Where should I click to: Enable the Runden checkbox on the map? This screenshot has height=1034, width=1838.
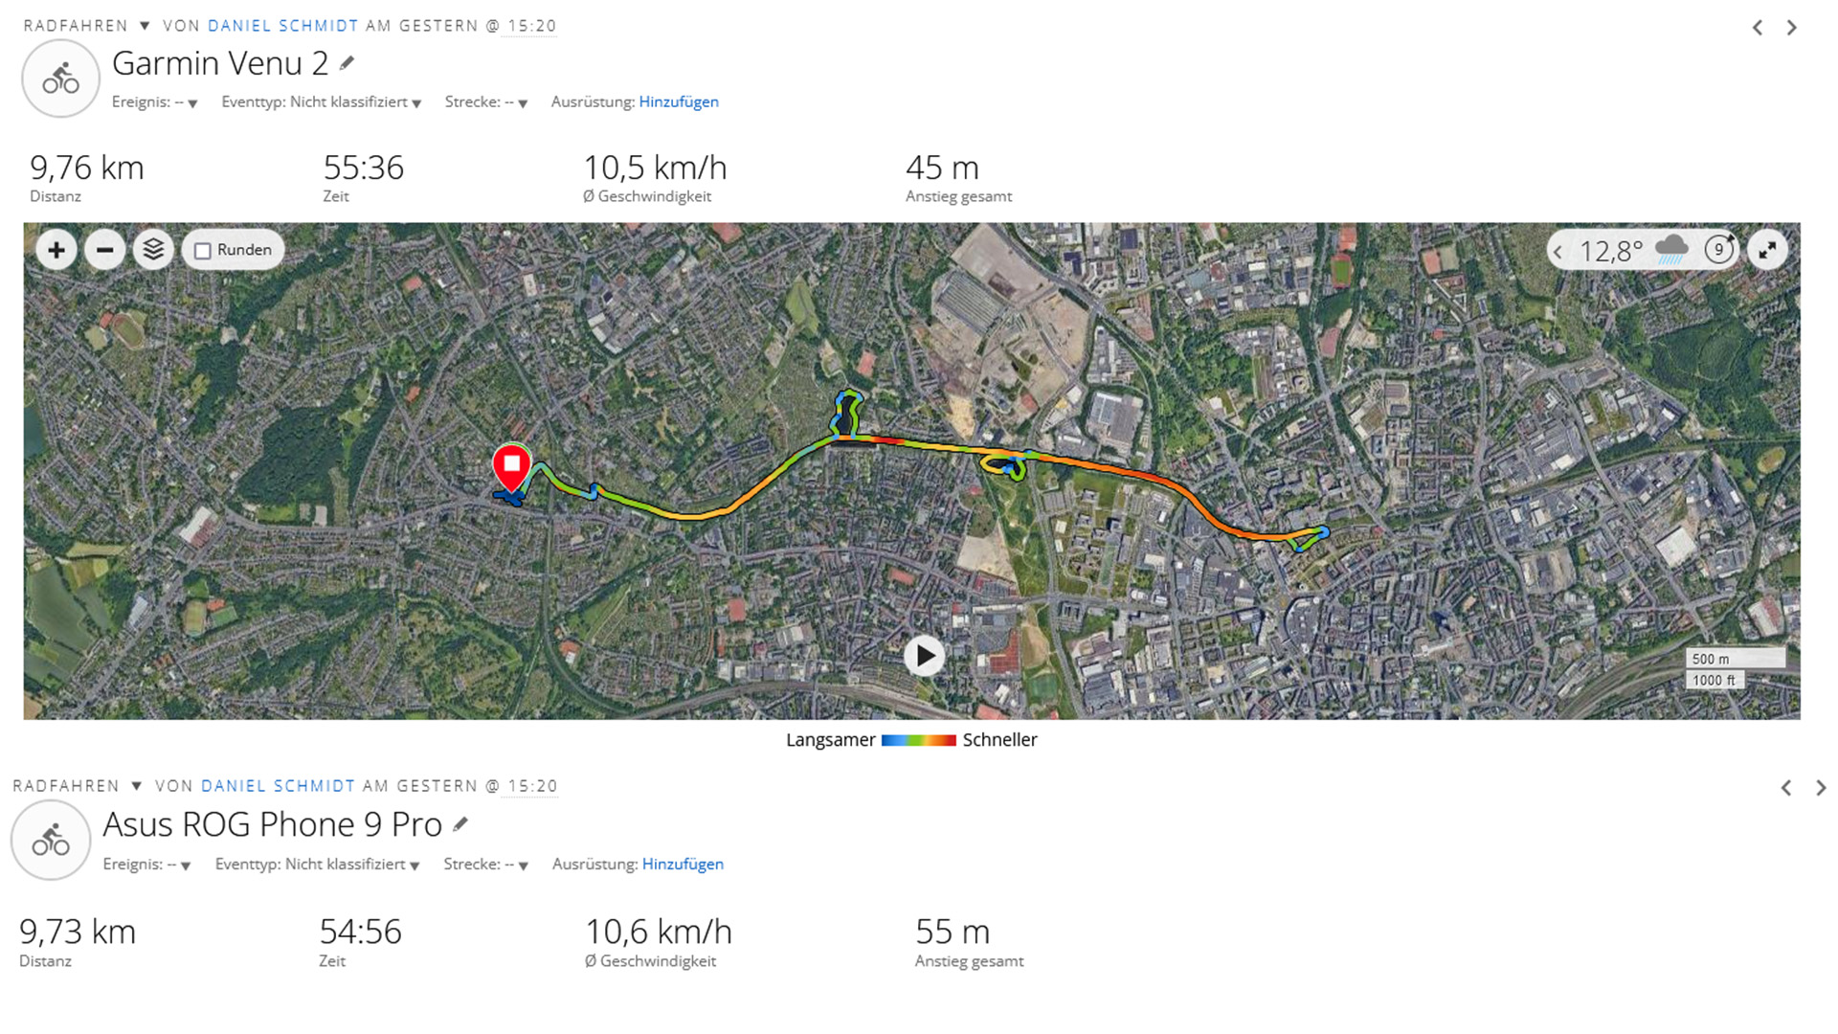point(203,251)
